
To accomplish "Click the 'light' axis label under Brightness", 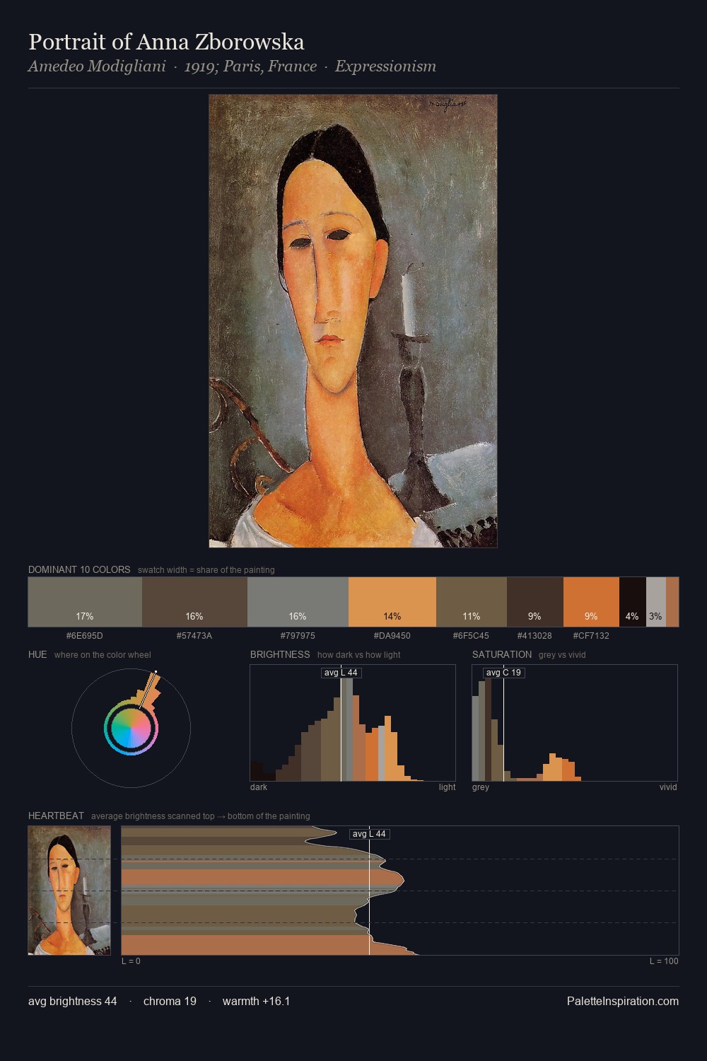I will (447, 787).
